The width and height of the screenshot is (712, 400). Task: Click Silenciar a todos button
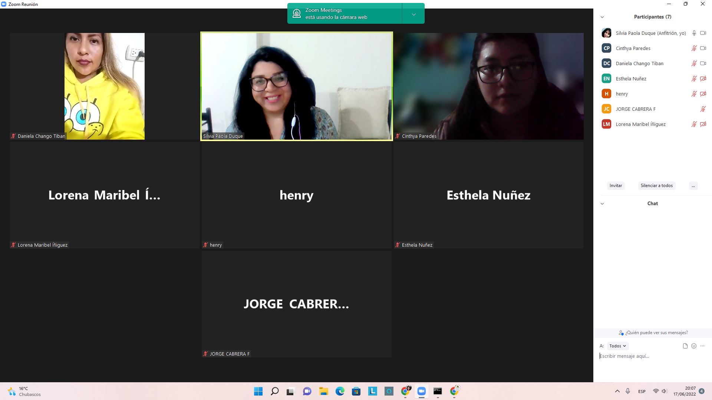point(656,186)
